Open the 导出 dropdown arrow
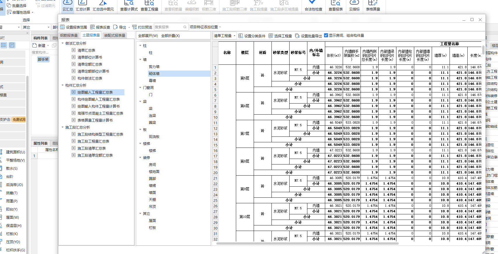The width and height of the screenshot is (498, 254). point(129,27)
